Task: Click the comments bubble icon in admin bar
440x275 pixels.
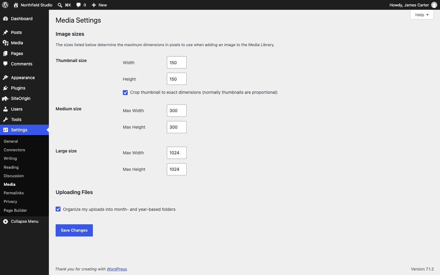Action: pos(79,5)
